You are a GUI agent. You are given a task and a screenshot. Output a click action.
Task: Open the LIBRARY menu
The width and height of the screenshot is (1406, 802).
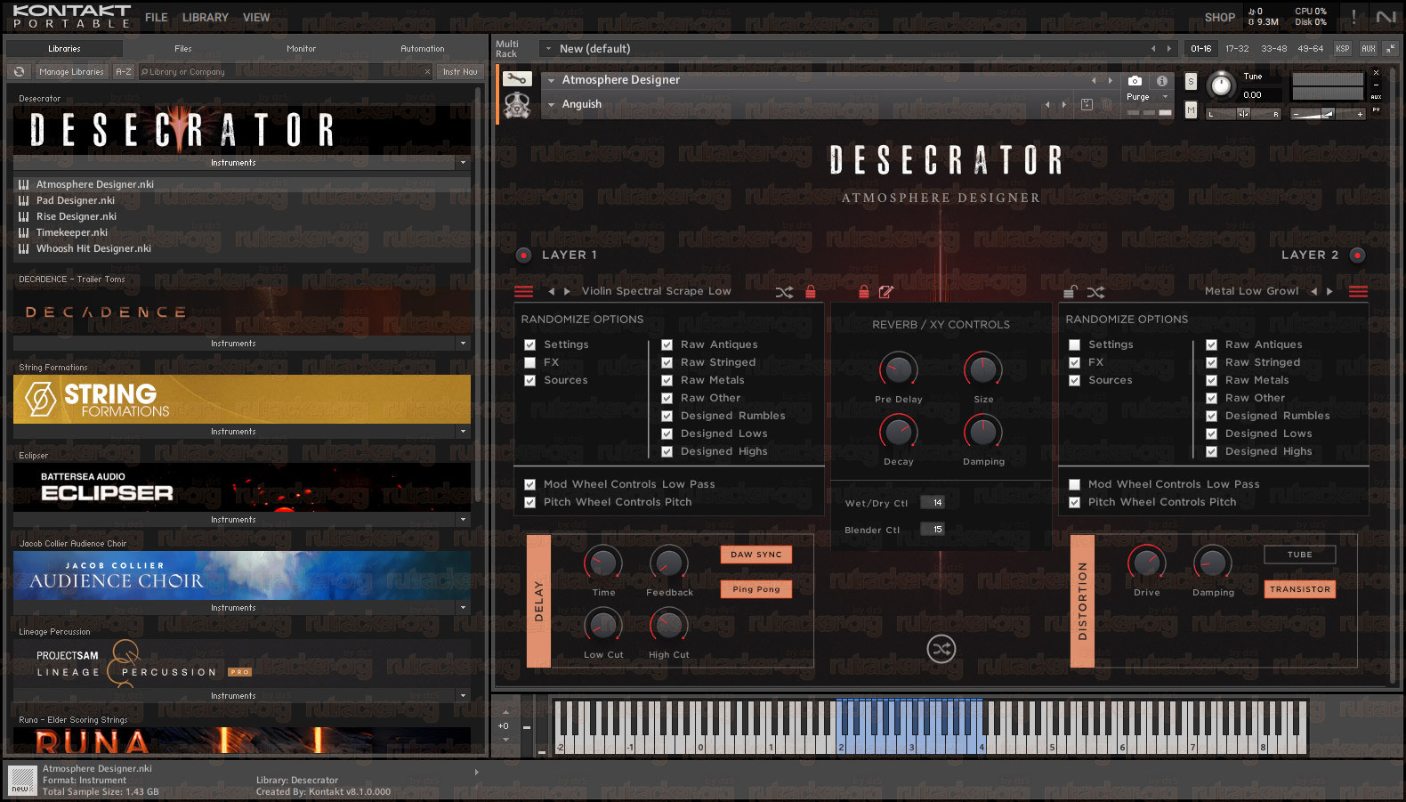coord(206,17)
